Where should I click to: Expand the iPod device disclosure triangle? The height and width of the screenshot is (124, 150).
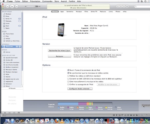tap(2, 46)
